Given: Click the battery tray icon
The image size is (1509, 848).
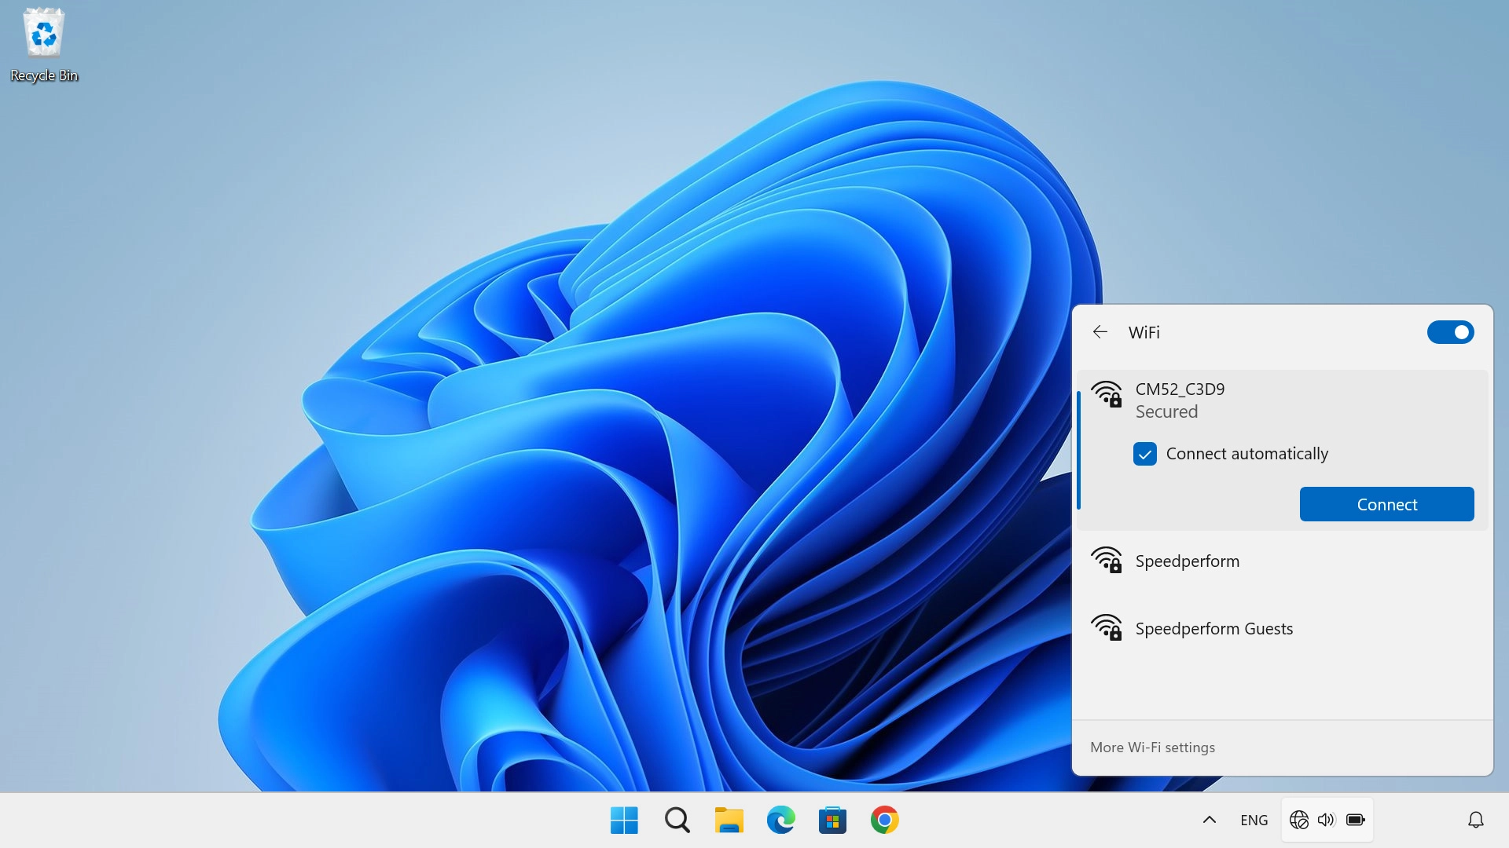Looking at the screenshot, I should tap(1356, 821).
